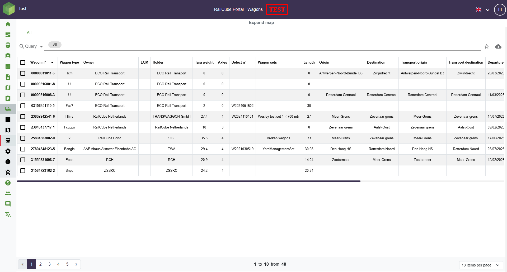The image size is (507, 272).
Task: Click the Expand map link
Action: pos(261,23)
